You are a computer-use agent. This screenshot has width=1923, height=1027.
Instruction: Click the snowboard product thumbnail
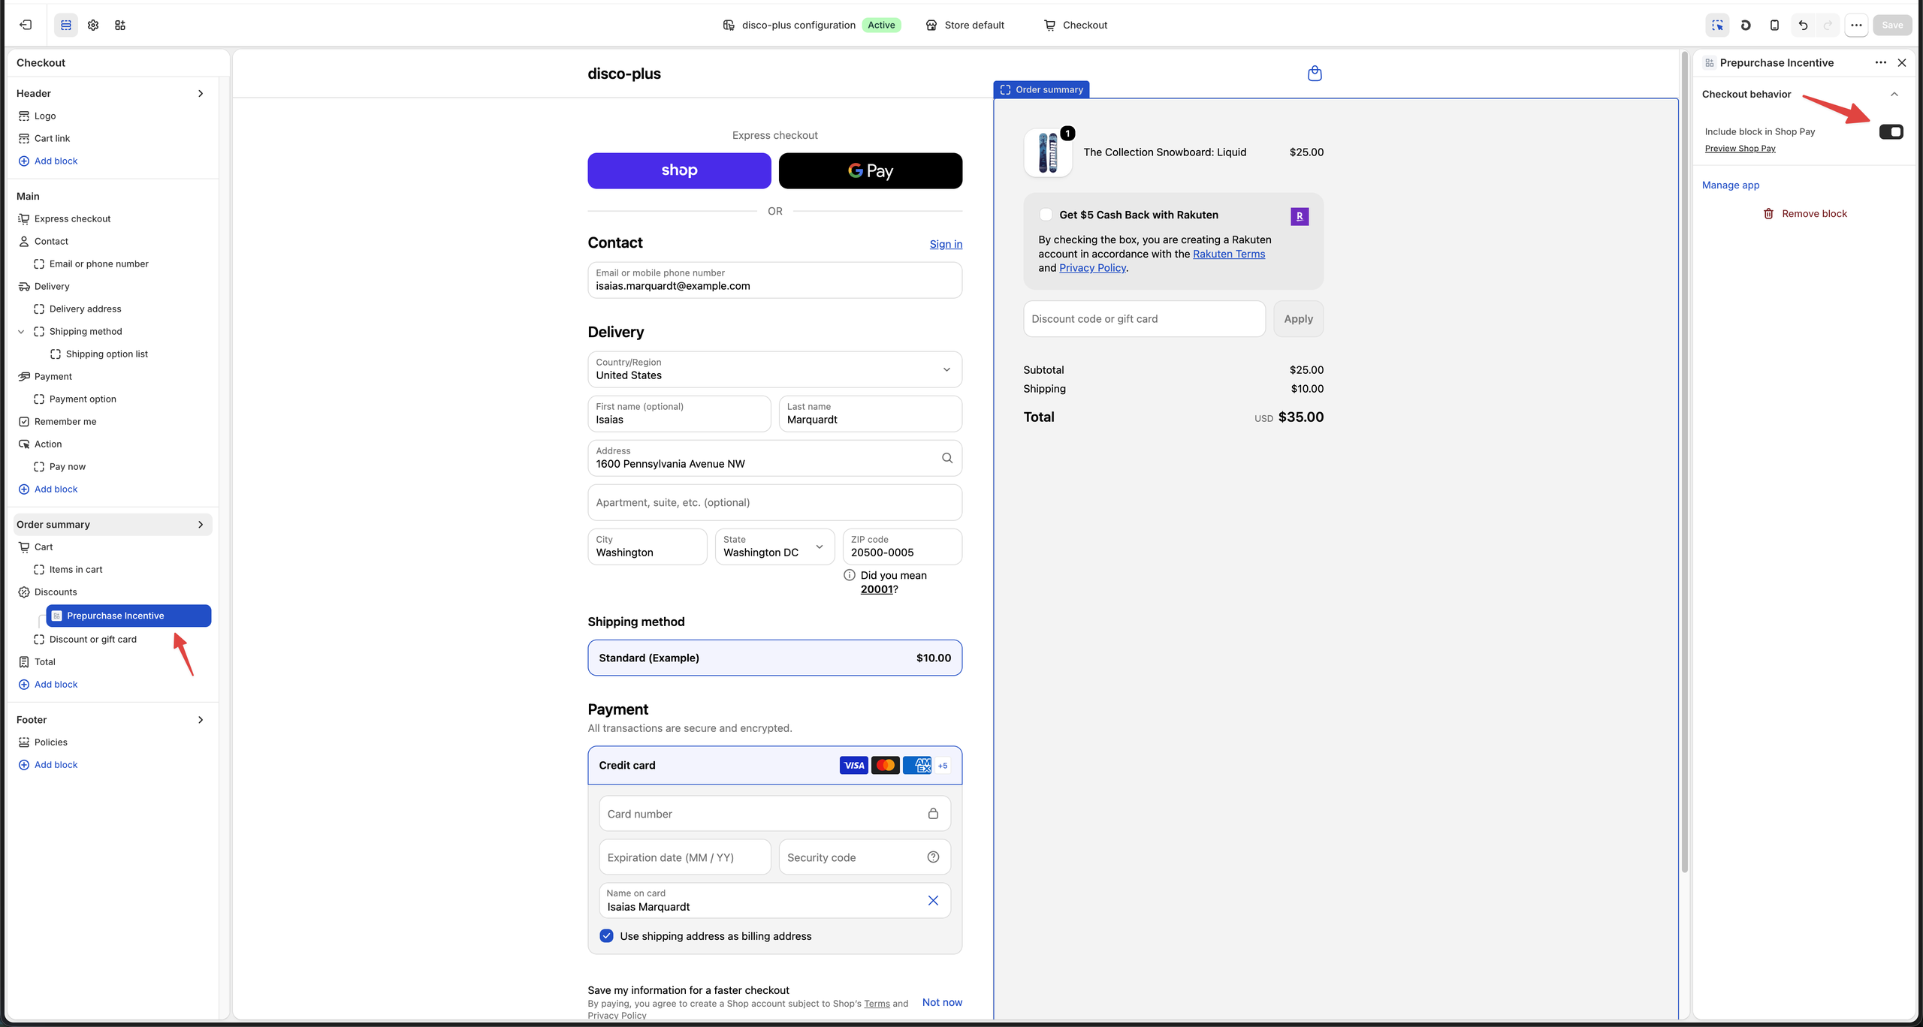pos(1048,152)
